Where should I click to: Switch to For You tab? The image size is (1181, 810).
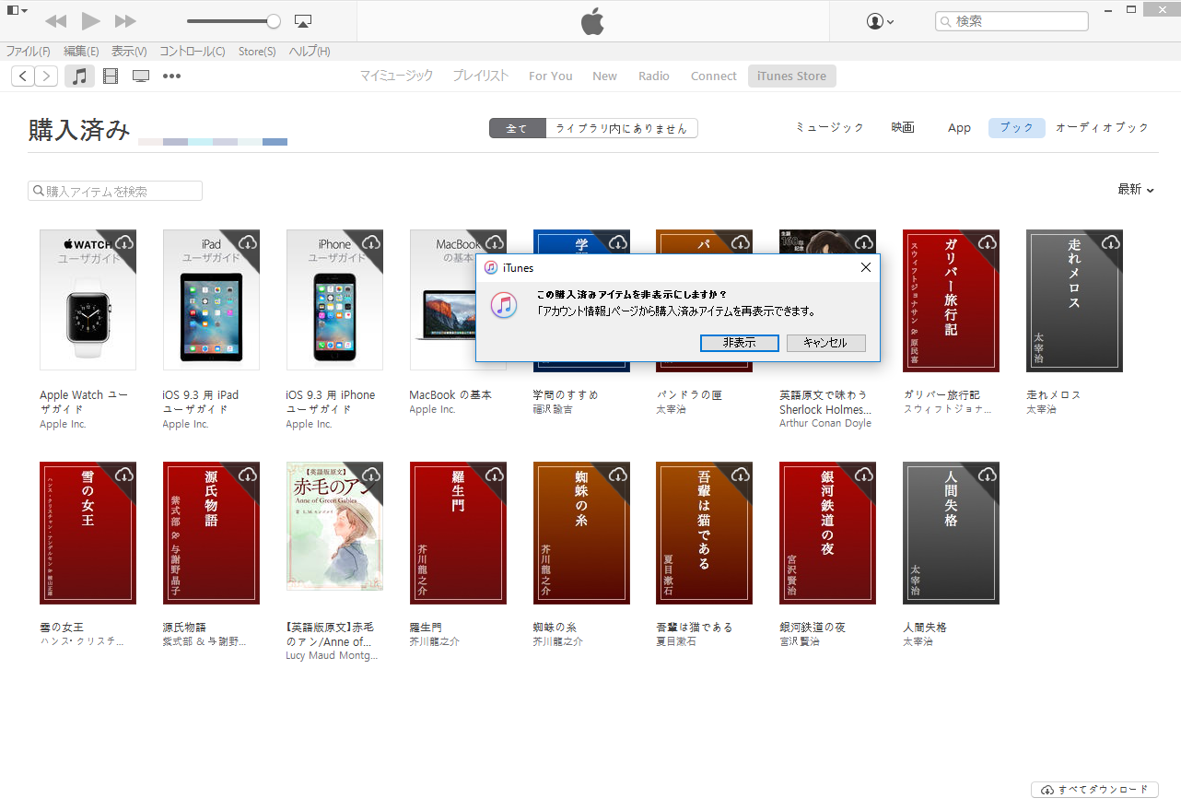[551, 76]
